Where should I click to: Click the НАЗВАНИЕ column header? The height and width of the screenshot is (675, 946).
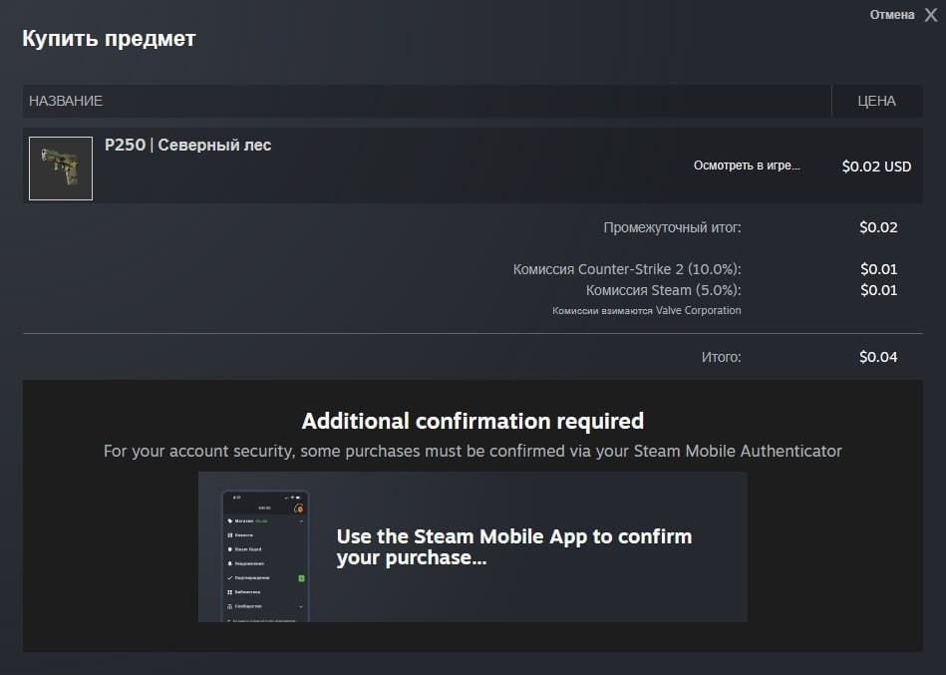pyautogui.click(x=66, y=101)
